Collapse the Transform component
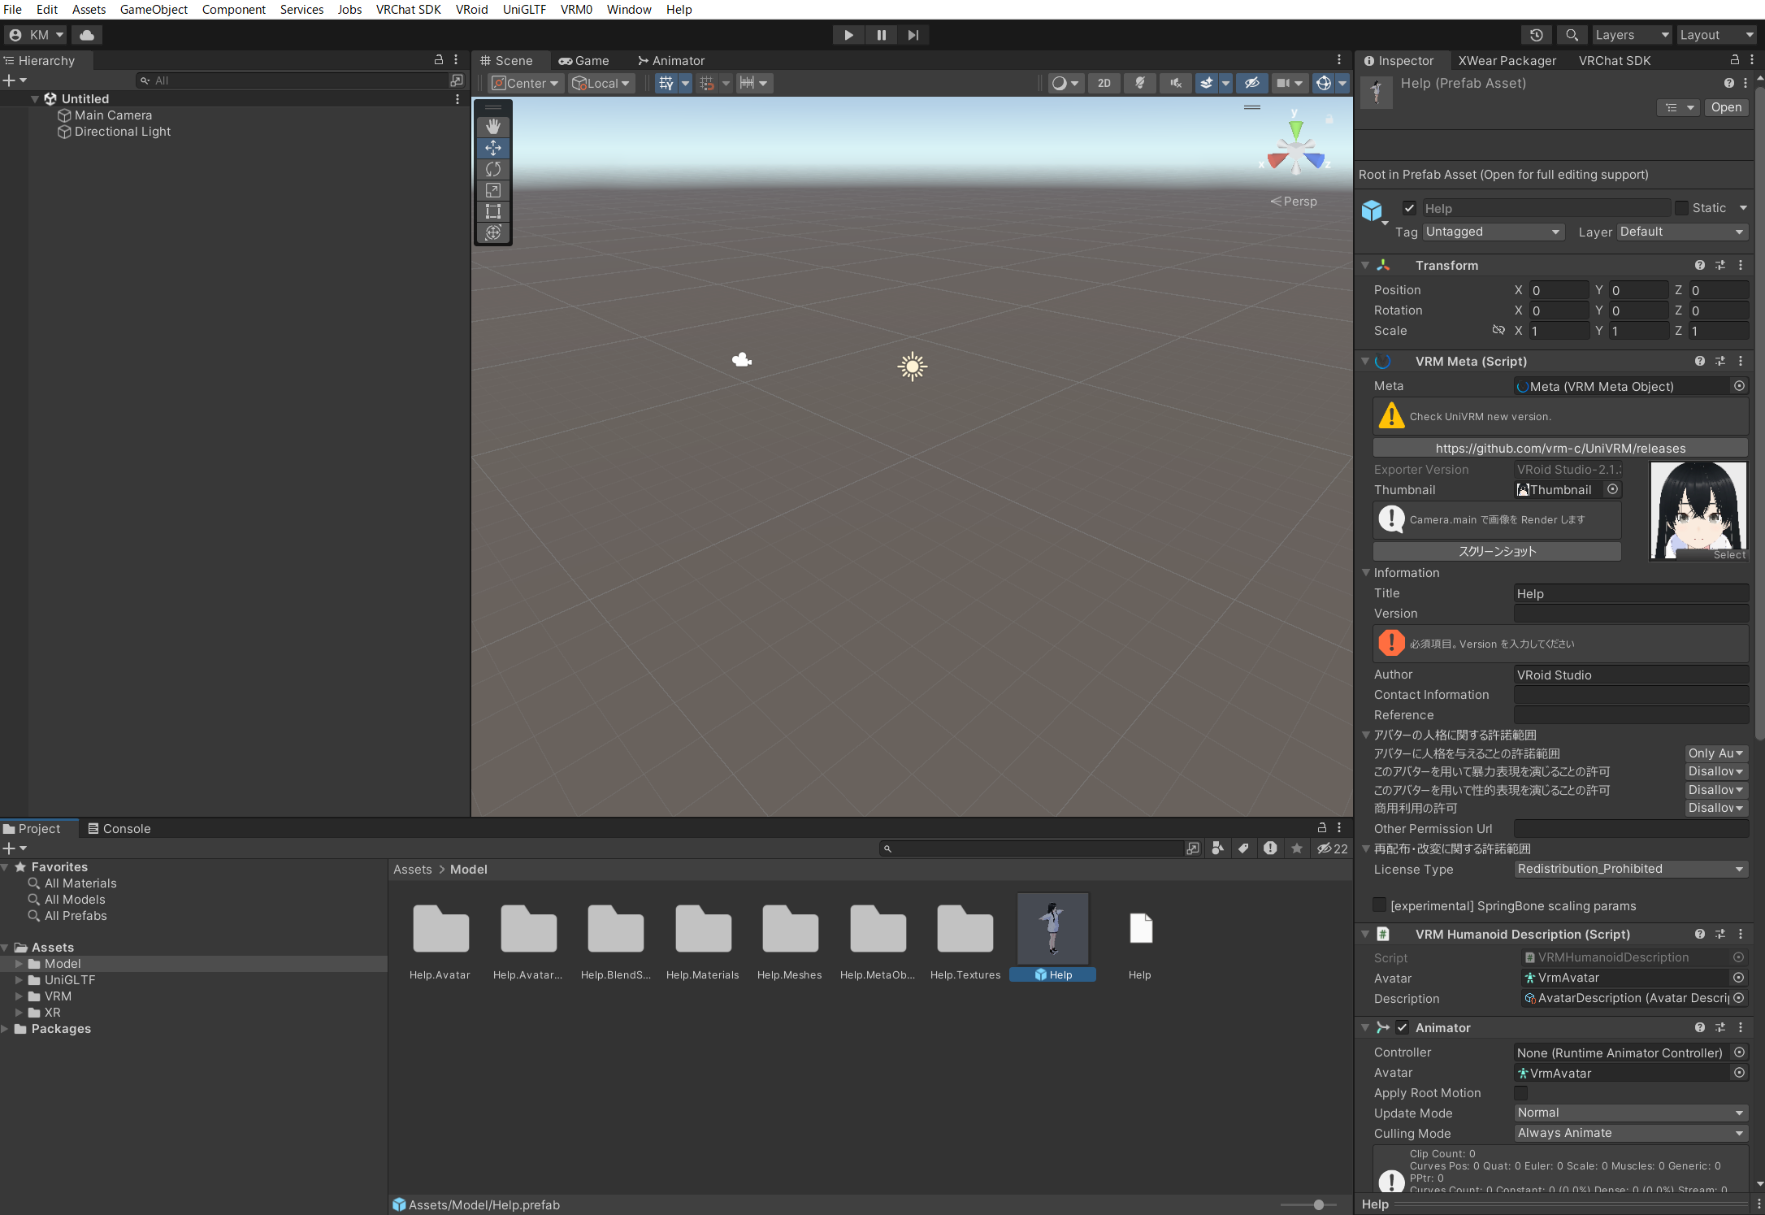This screenshot has width=1765, height=1215. click(1365, 265)
